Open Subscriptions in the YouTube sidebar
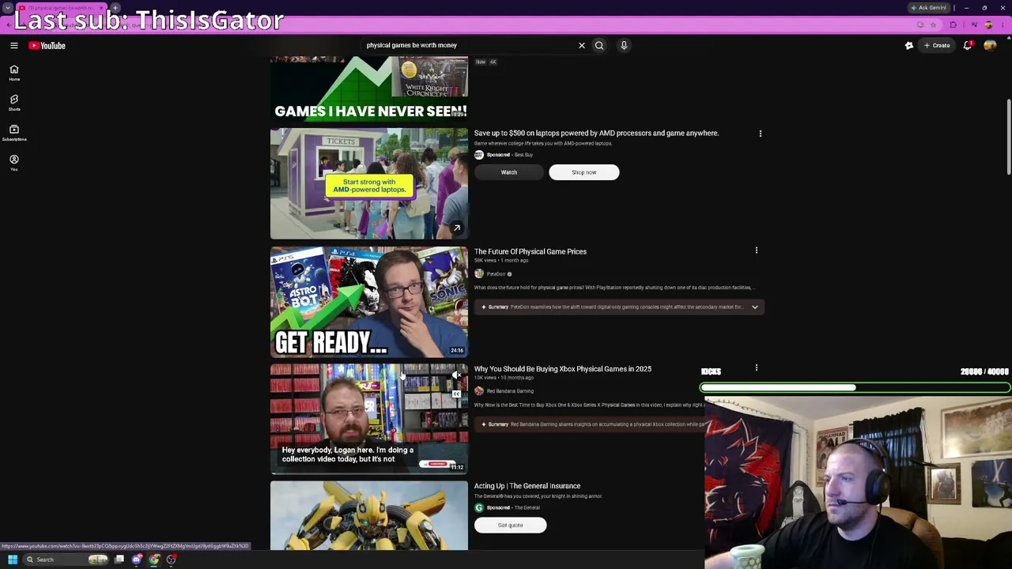The image size is (1012, 569). (x=14, y=133)
